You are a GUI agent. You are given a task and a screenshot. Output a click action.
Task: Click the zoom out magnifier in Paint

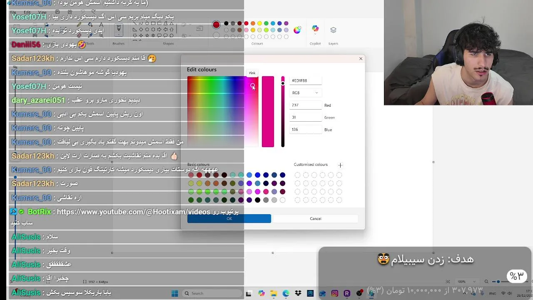(486, 282)
